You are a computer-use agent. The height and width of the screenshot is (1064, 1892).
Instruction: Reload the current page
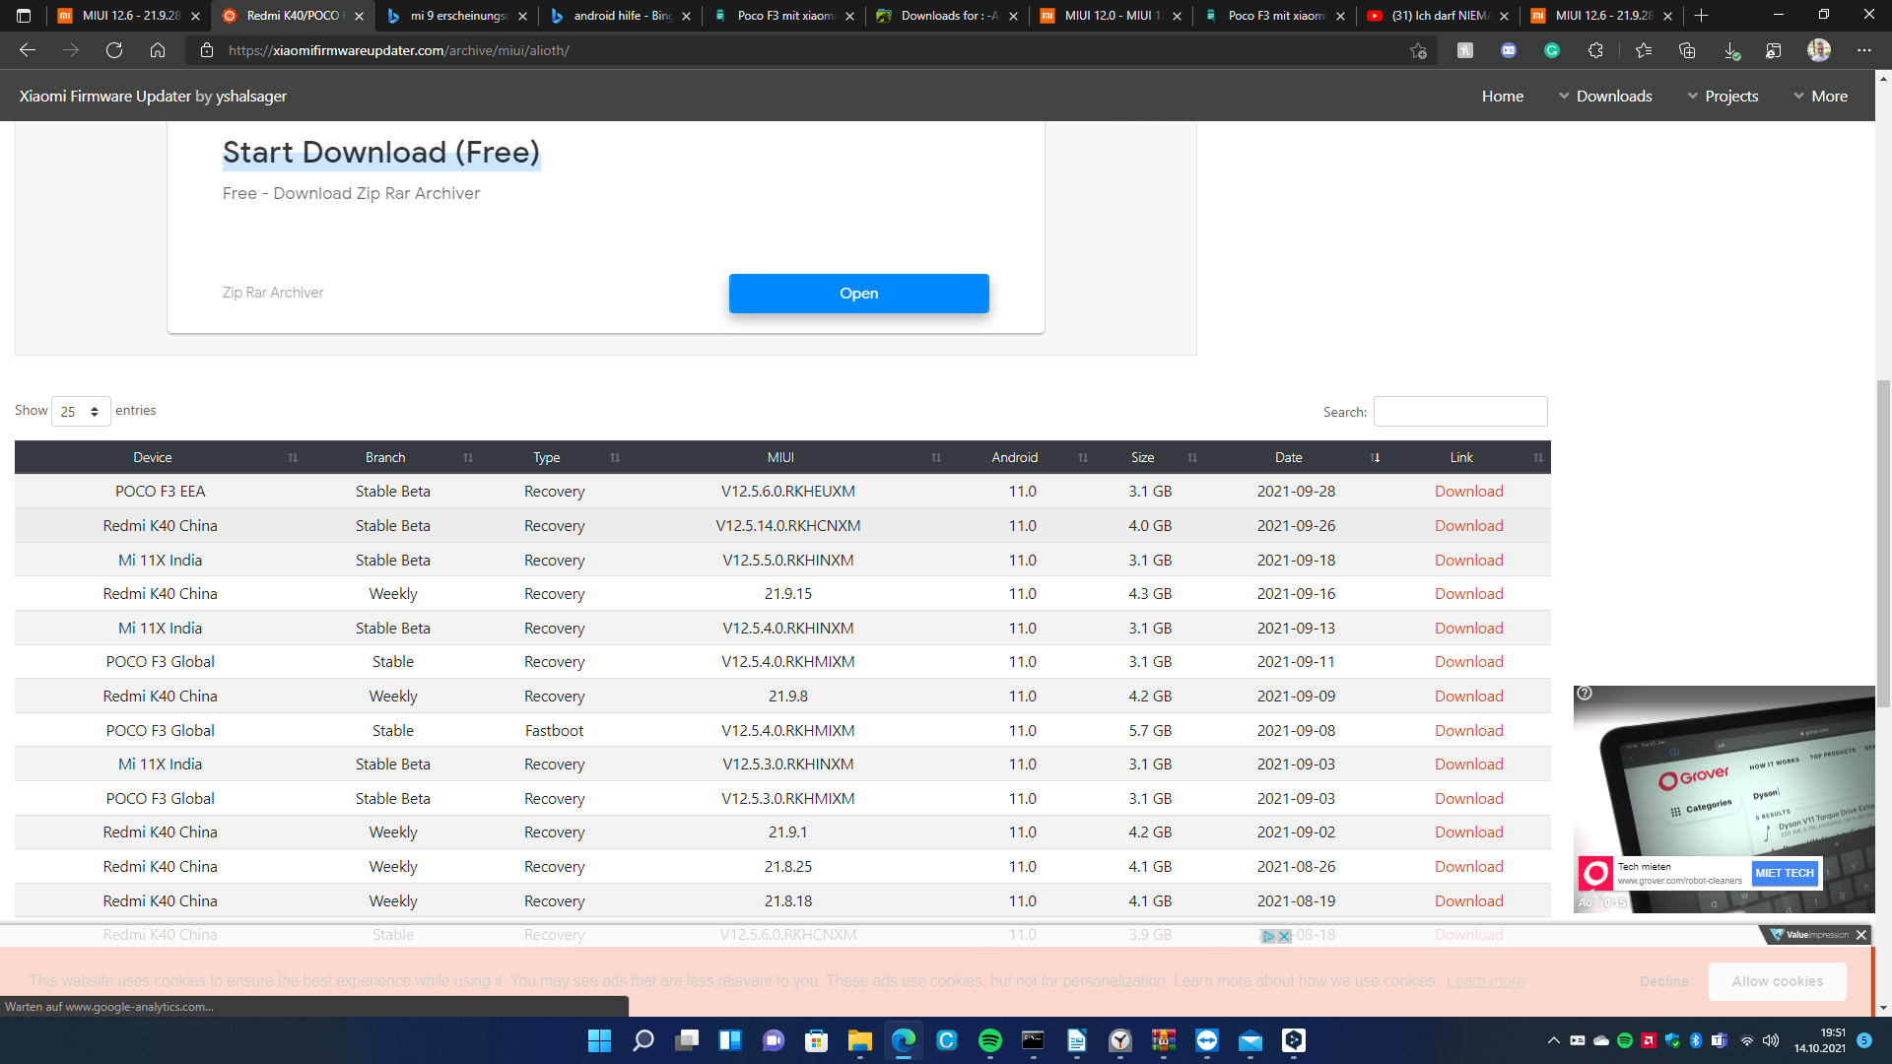pos(114,50)
